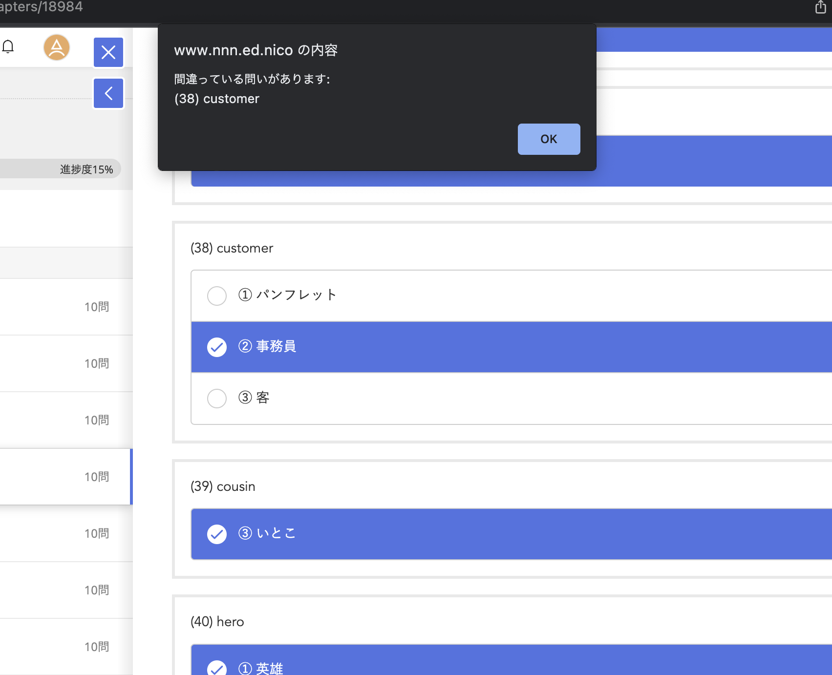Open the profile menu with the avatar icon

point(56,47)
